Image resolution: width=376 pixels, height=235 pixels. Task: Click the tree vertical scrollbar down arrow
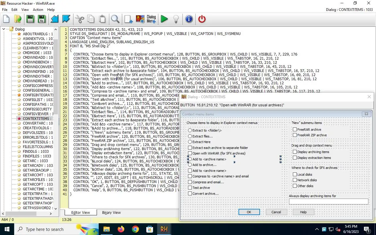click(56, 208)
